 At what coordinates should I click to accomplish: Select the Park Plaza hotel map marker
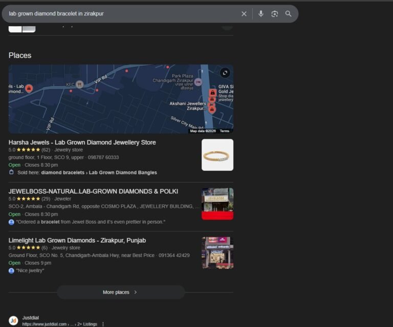tap(198, 82)
